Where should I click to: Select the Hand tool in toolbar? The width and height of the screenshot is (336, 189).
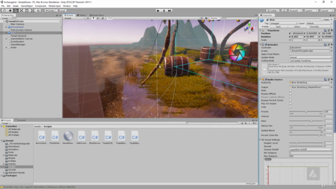[x=5, y=10]
